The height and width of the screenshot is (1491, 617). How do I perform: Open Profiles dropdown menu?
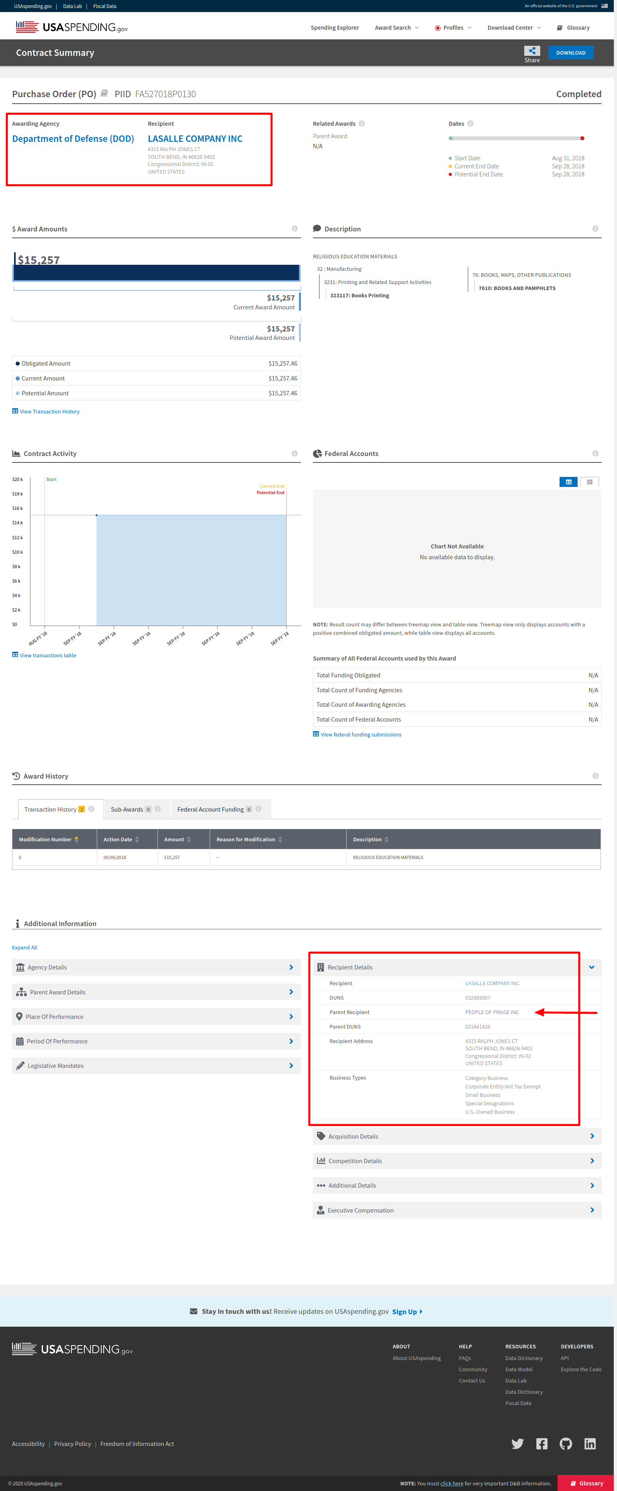[453, 28]
